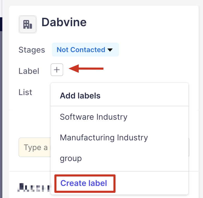
Task: Open the Not Contacted stage selector
Action: tap(81, 50)
